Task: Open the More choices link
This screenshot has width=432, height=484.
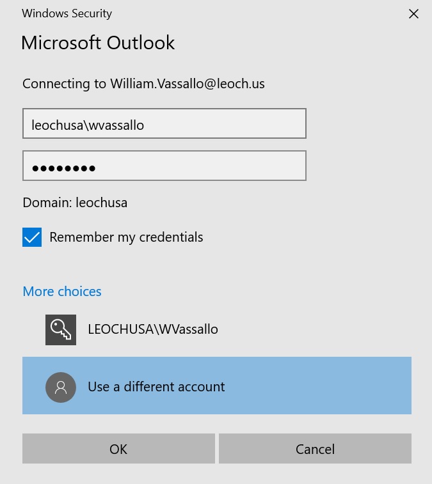Action: coord(62,292)
